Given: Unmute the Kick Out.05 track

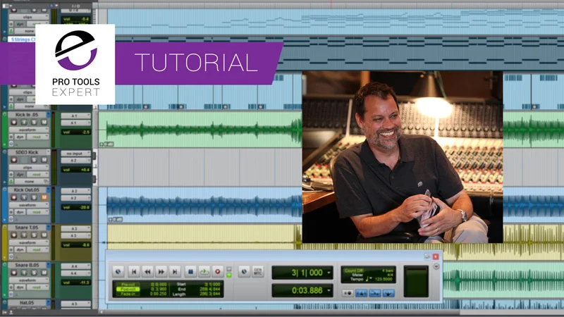Looking at the screenshot, I should [x=44, y=197].
